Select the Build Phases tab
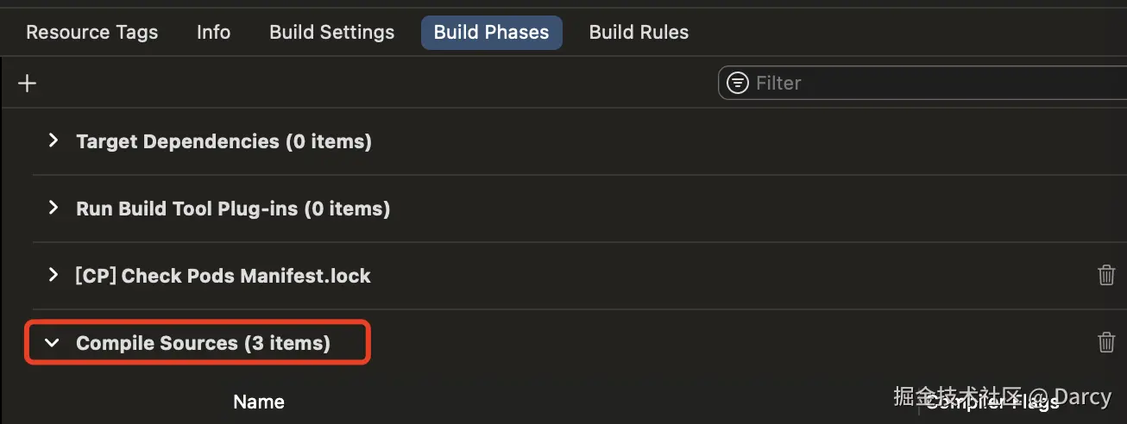This screenshot has height=424, width=1127. tap(491, 33)
